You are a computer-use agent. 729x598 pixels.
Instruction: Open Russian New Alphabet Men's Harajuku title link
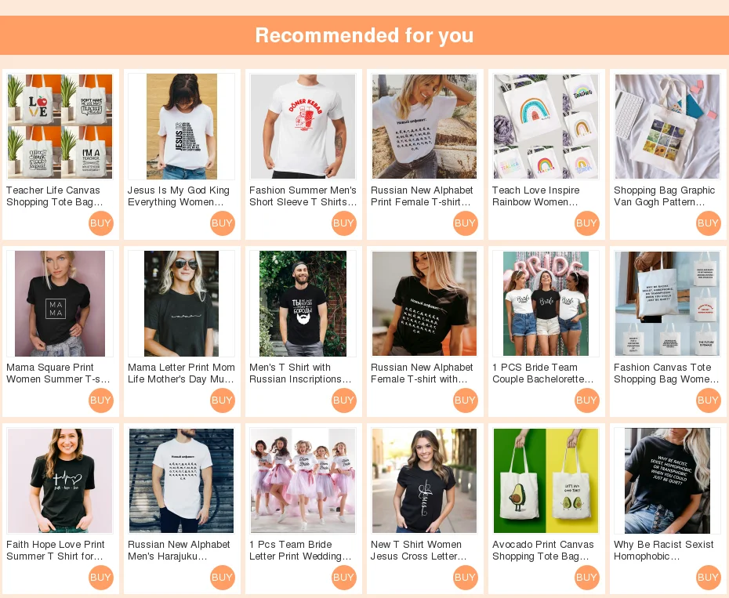(x=179, y=550)
